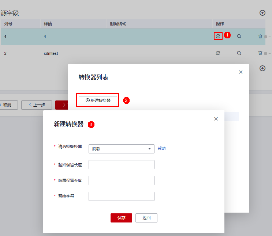Open the 帮助 link
This screenshot has width=272, height=236.
[161, 148]
